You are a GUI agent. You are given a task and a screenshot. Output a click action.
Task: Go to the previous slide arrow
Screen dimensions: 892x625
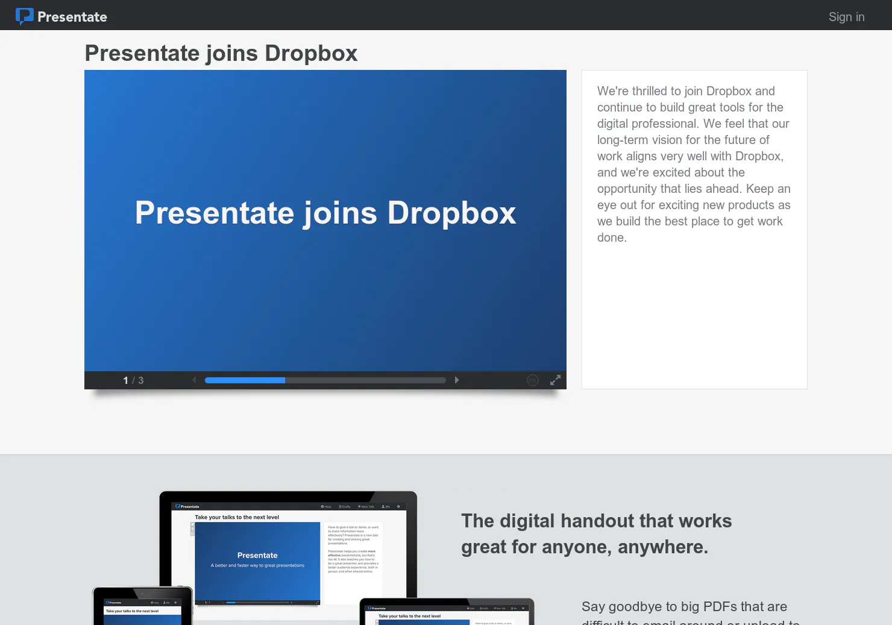(194, 380)
